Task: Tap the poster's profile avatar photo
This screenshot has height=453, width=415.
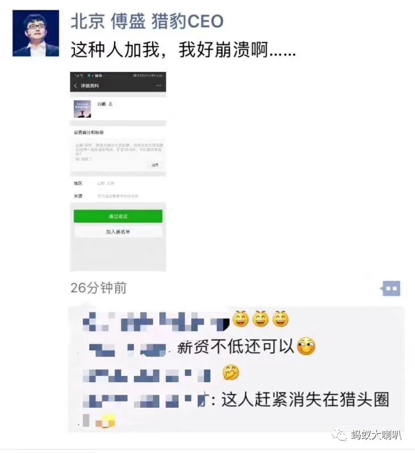Action: [x=36, y=33]
